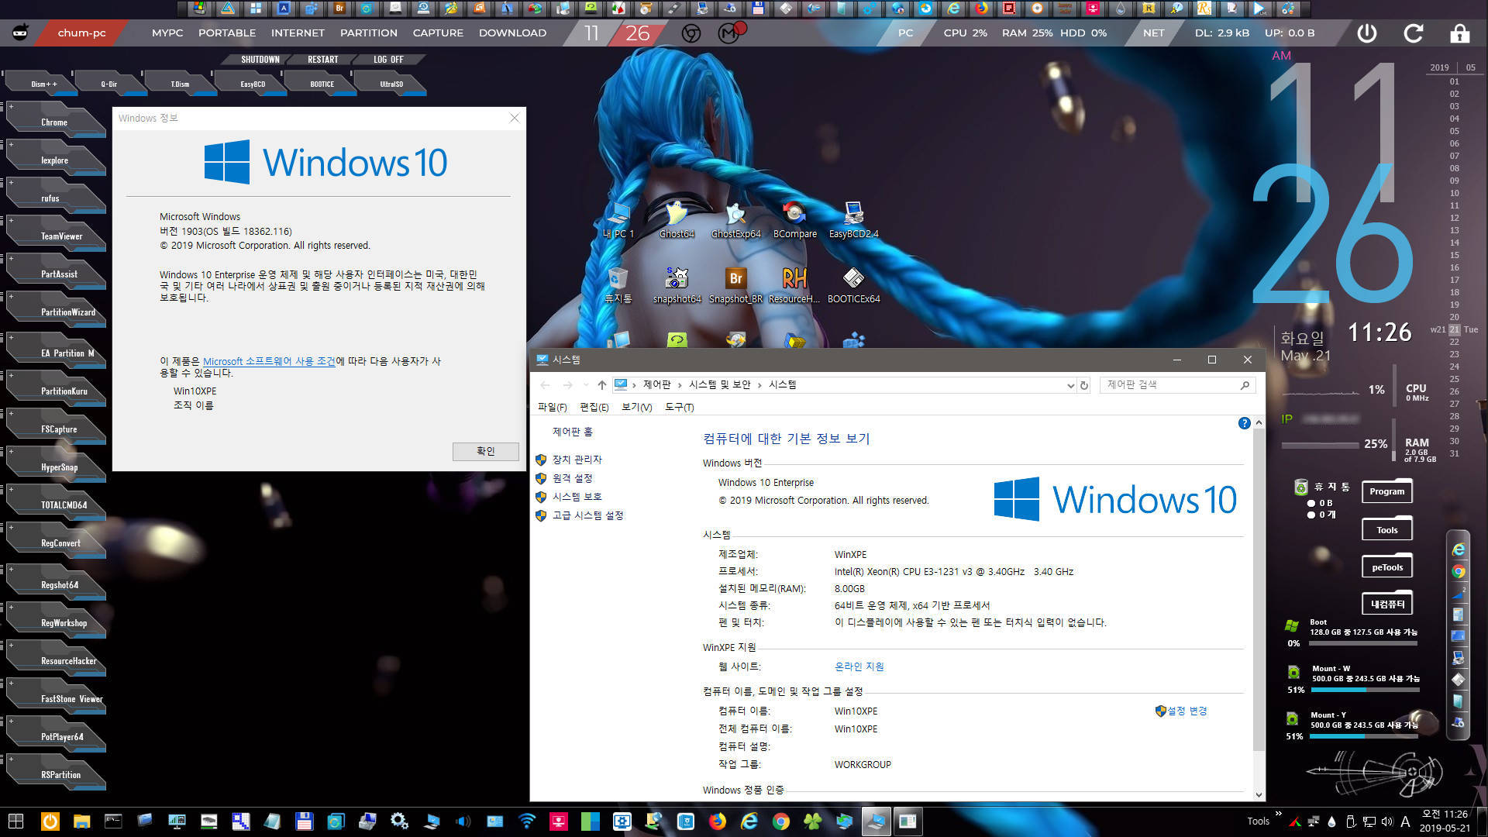Click 온라인 지원 help link
The height and width of the screenshot is (837, 1488).
tap(857, 666)
